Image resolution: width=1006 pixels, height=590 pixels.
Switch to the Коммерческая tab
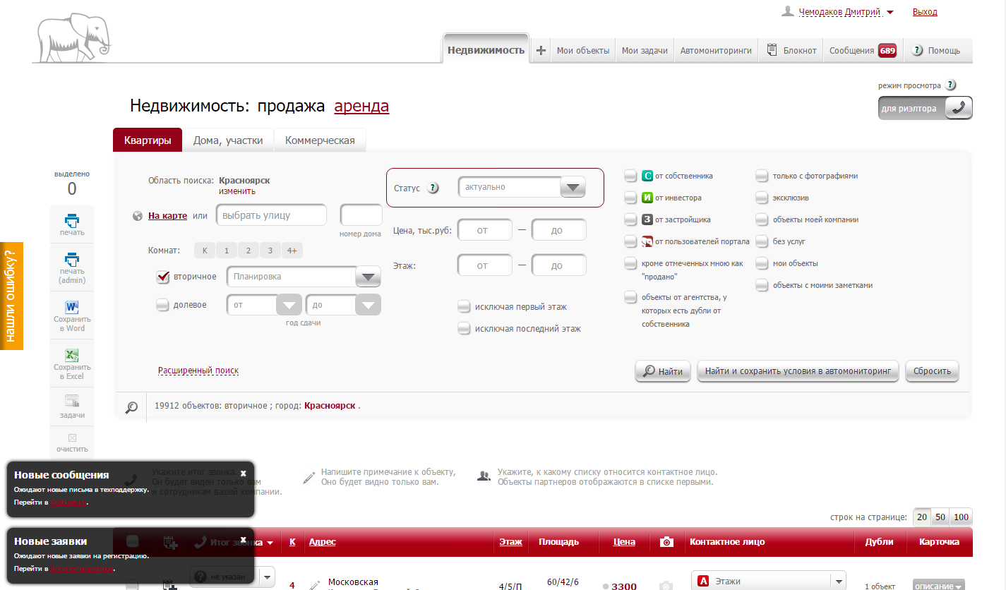320,140
